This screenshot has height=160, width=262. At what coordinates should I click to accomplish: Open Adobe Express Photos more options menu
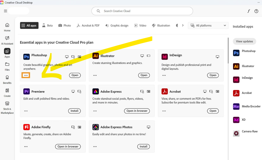point(95,146)
